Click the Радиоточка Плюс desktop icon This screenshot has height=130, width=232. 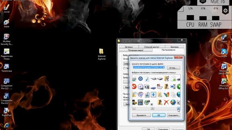(7, 54)
